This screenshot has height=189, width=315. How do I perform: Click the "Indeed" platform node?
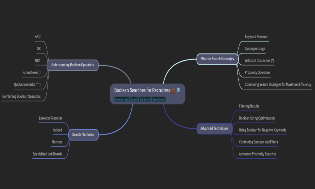pos(57,130)
